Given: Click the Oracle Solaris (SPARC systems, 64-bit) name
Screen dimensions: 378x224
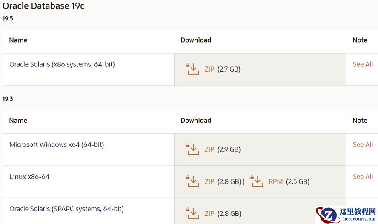Looking at the screenshot, I should coord(66,209).
